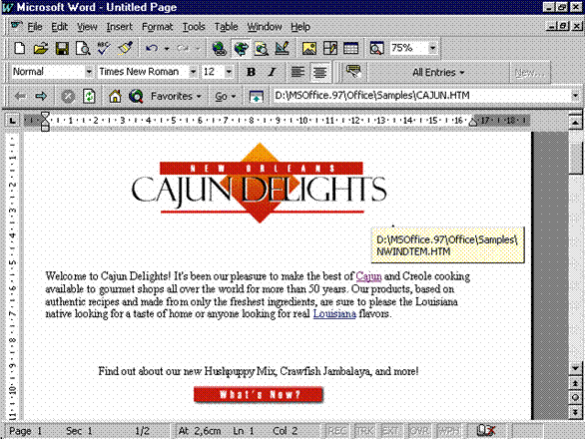Toggle TRK track changes in status bar
Viewport: 585px width, 439px height.
[365, 431]
